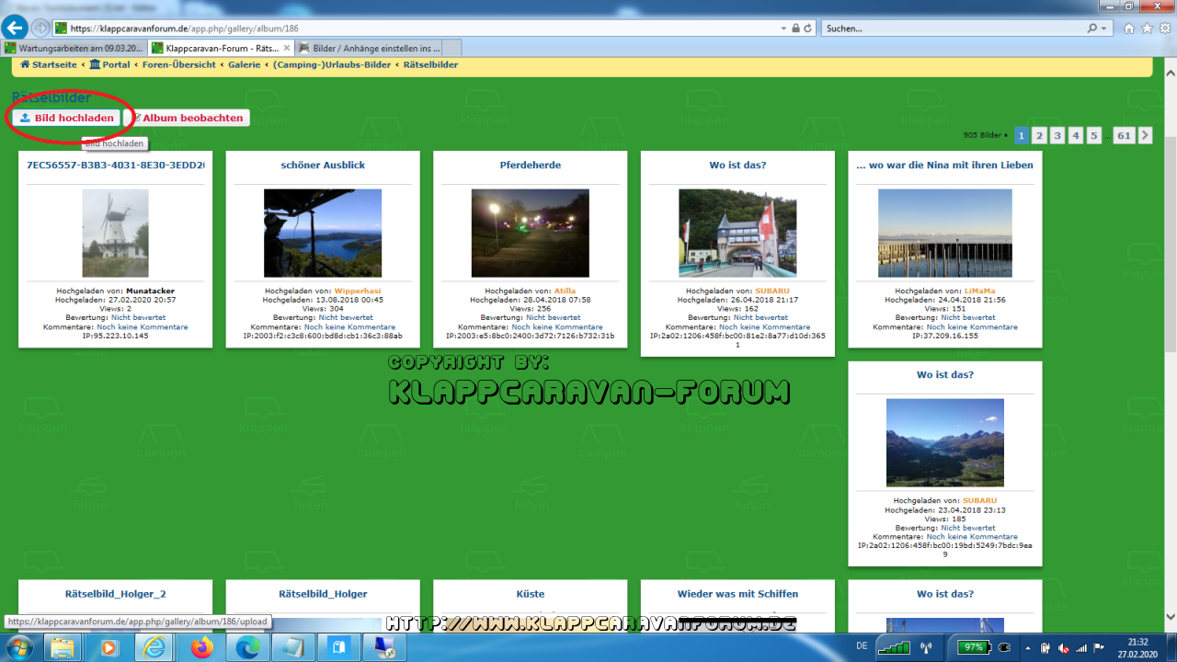Image resolution: width=1177 pixels, height=662 pixels.
Task: Refresh the page with the reload icon
Action: tap(807, 29)
